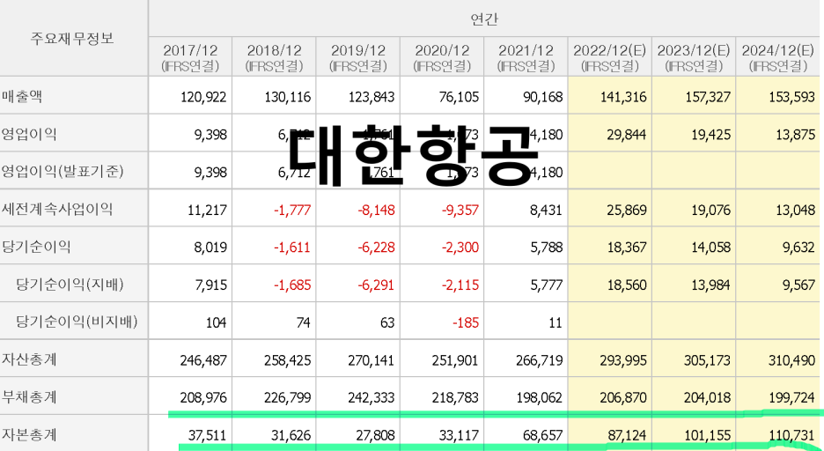Select the 110,731 total equity estimate
824x451 pixels.
click(x=792, y=436)
